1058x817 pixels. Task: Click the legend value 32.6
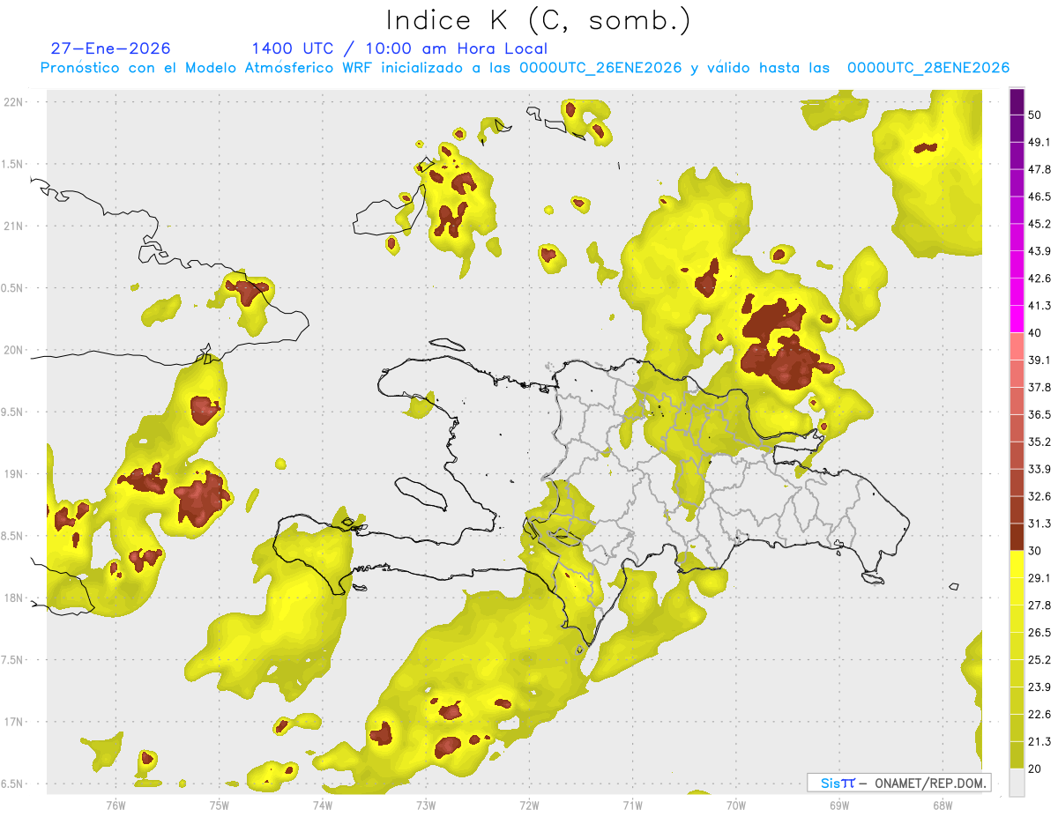coord(1040,496)
